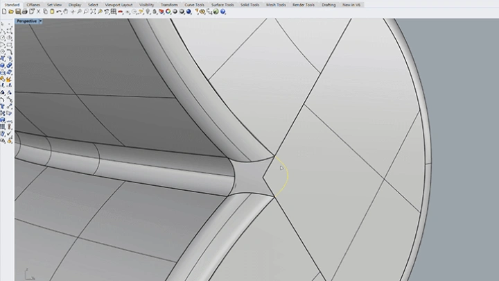Open the New in V6 tab
499x281 pixels.
351,5
